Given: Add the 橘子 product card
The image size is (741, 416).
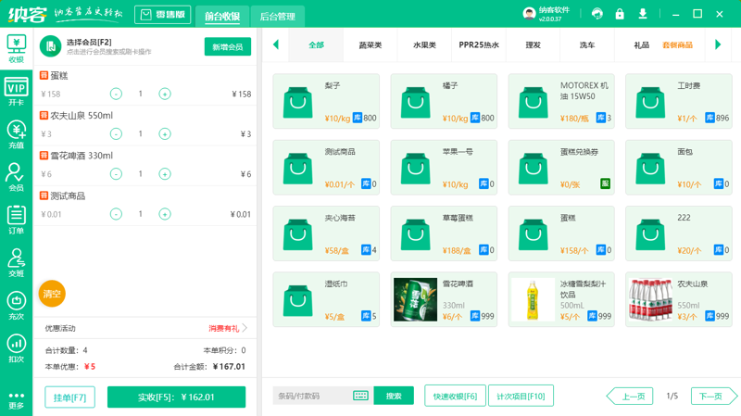Looking at the screenshot, I should point(444,101).
